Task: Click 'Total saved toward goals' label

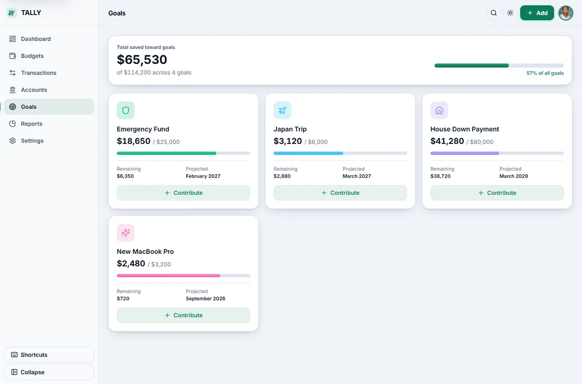Action: point(146,48)
